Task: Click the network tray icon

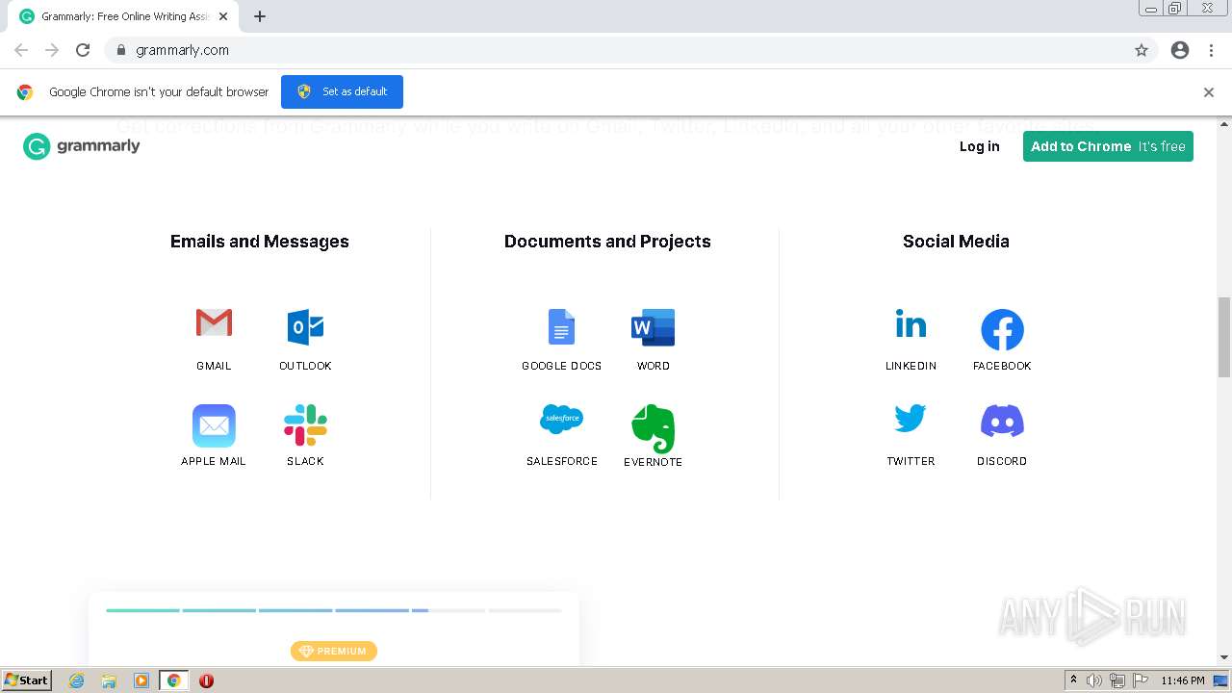Action: (x=1117, y=680)
